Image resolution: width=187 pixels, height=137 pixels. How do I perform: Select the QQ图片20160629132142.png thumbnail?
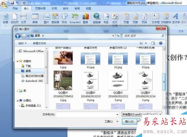(x=145, y=80)
